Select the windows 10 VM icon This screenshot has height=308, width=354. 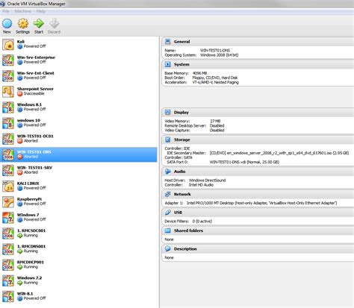(x=8, y=123)
